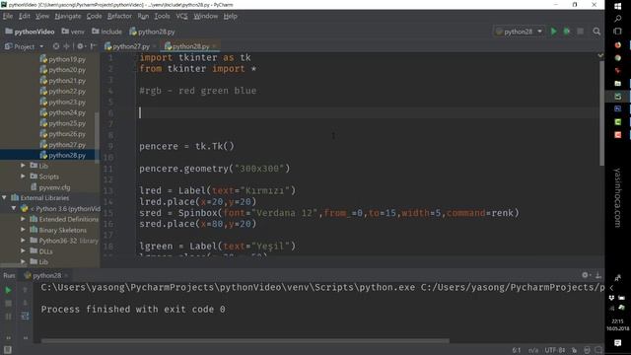This screenshot has width=631, height=355.
Task: Expand the DLLs node
Action: coord(23,251)
